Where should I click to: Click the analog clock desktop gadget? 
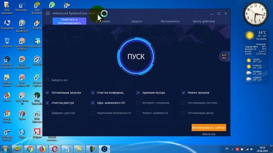[256, 14]
